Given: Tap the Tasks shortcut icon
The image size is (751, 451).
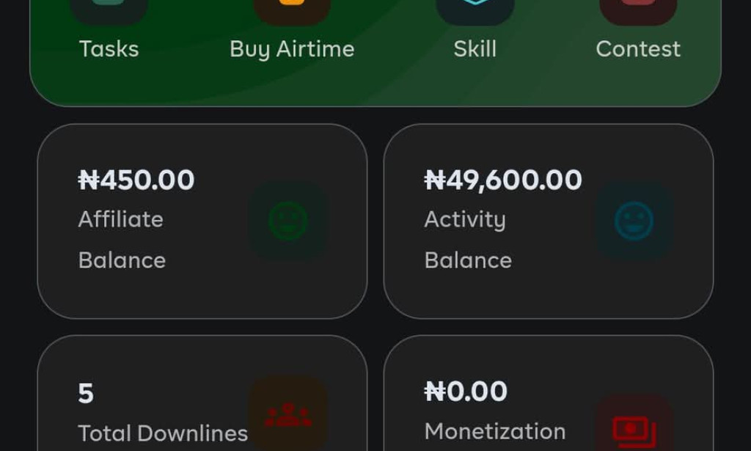Looking at the screenshot, I should [x=109, y=10].
